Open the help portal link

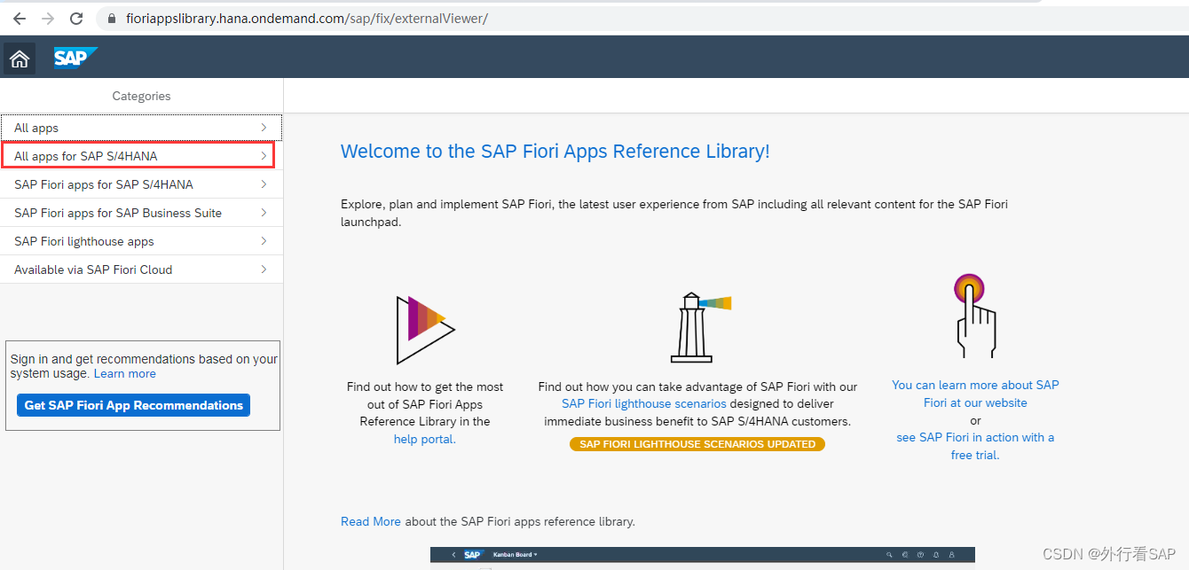(x=425, y=439)
